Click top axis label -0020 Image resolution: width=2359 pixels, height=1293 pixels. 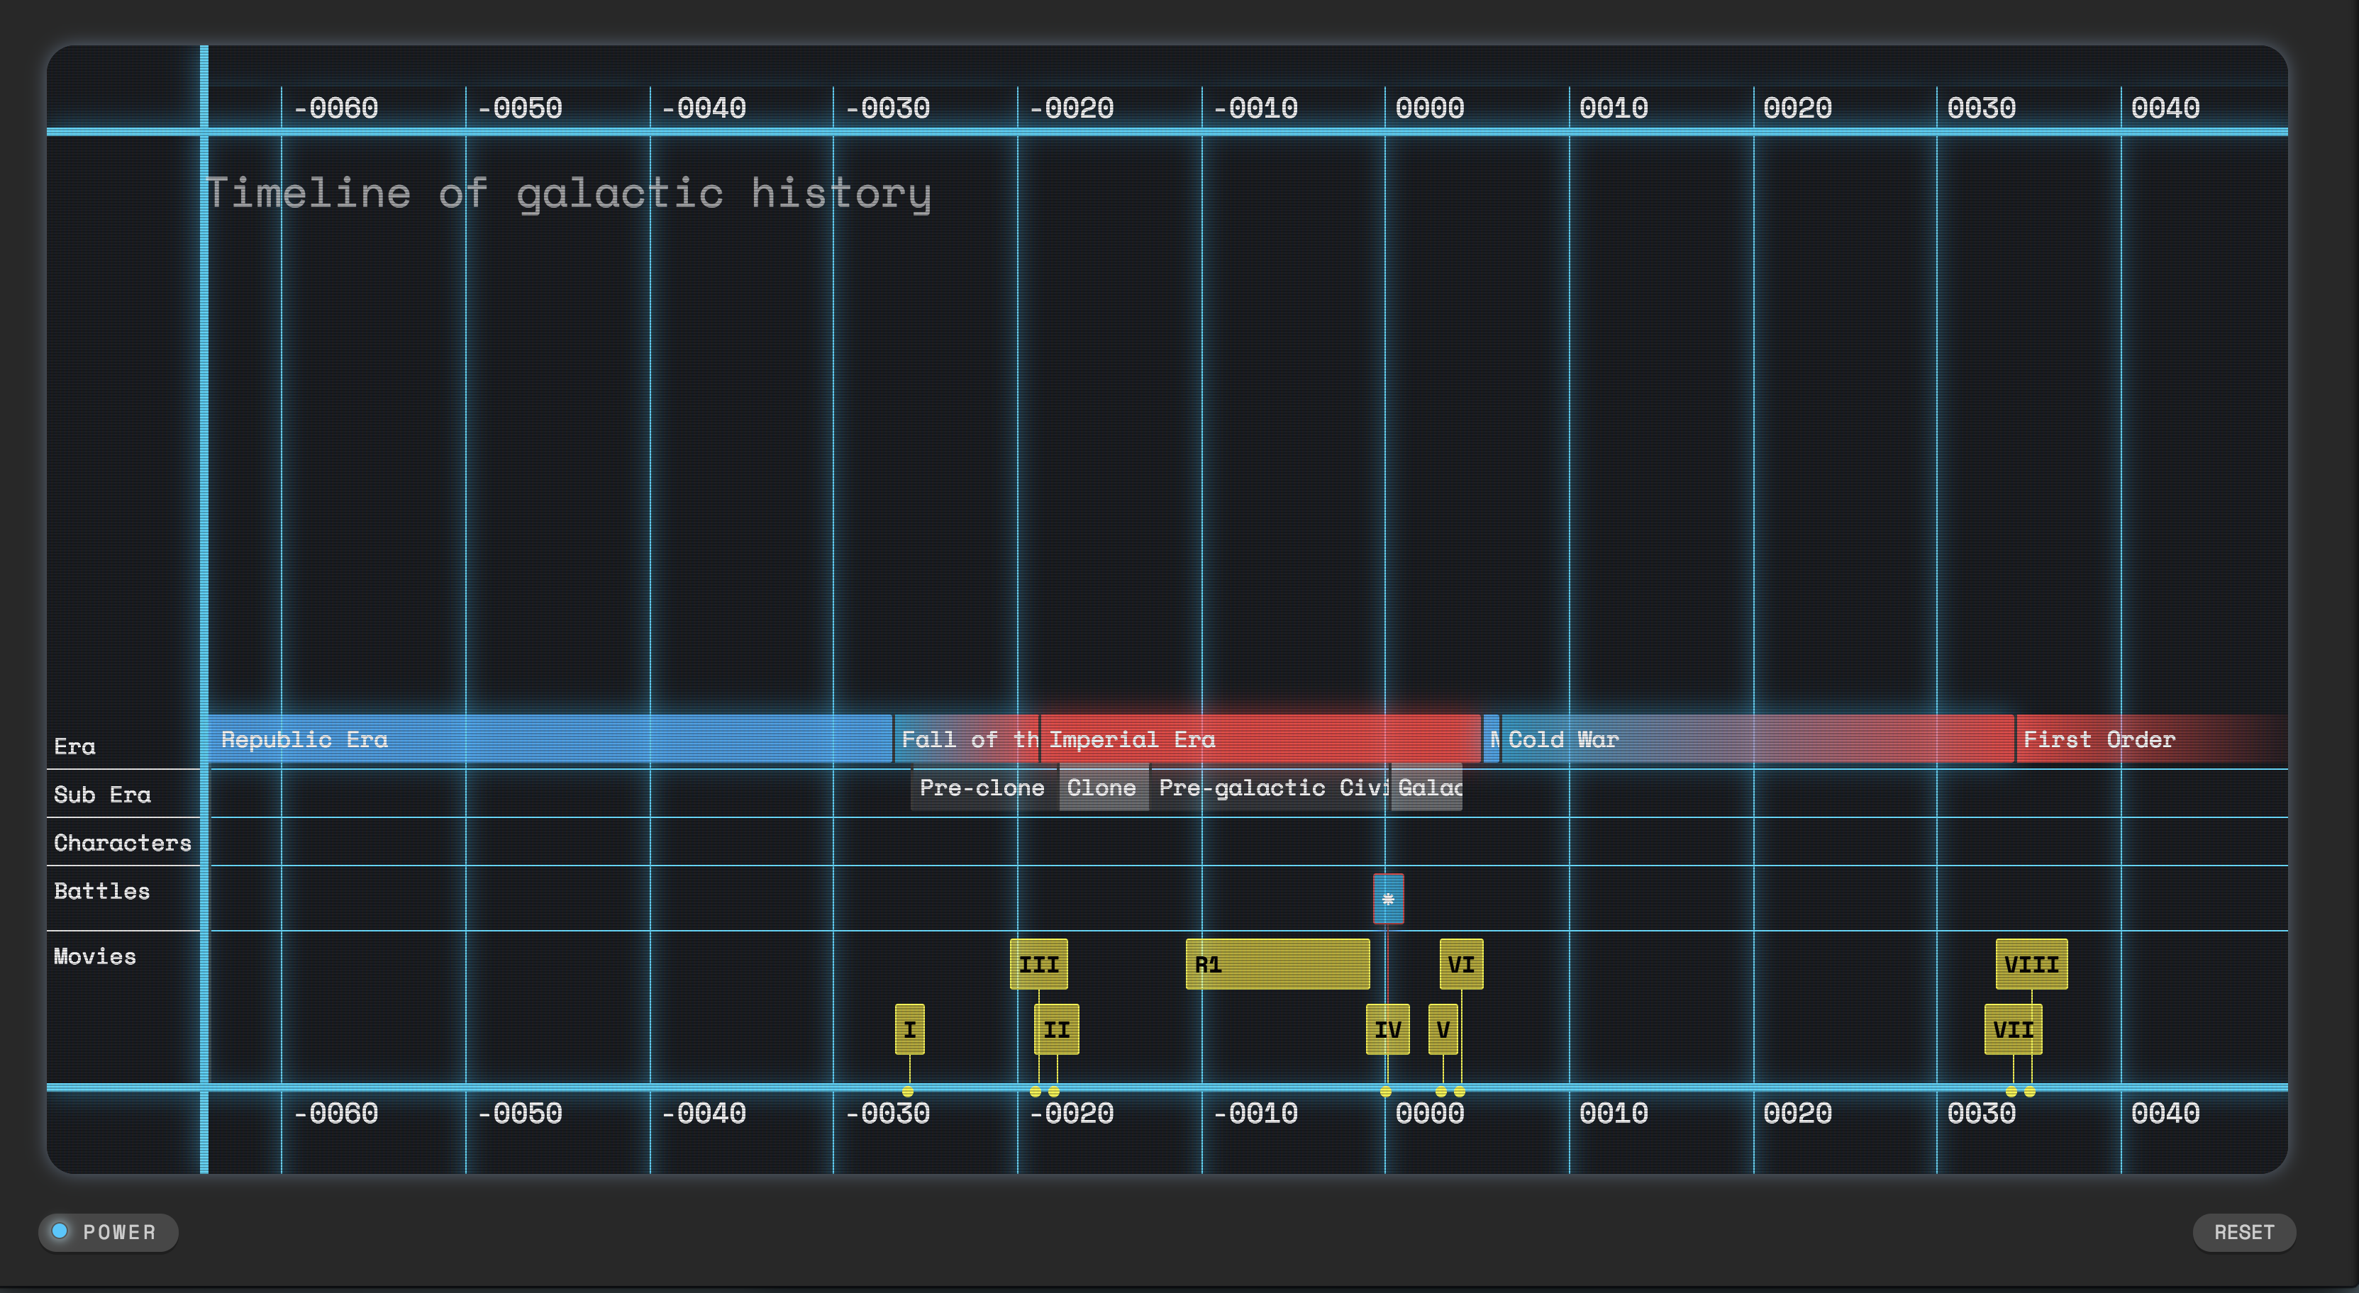1072,108
